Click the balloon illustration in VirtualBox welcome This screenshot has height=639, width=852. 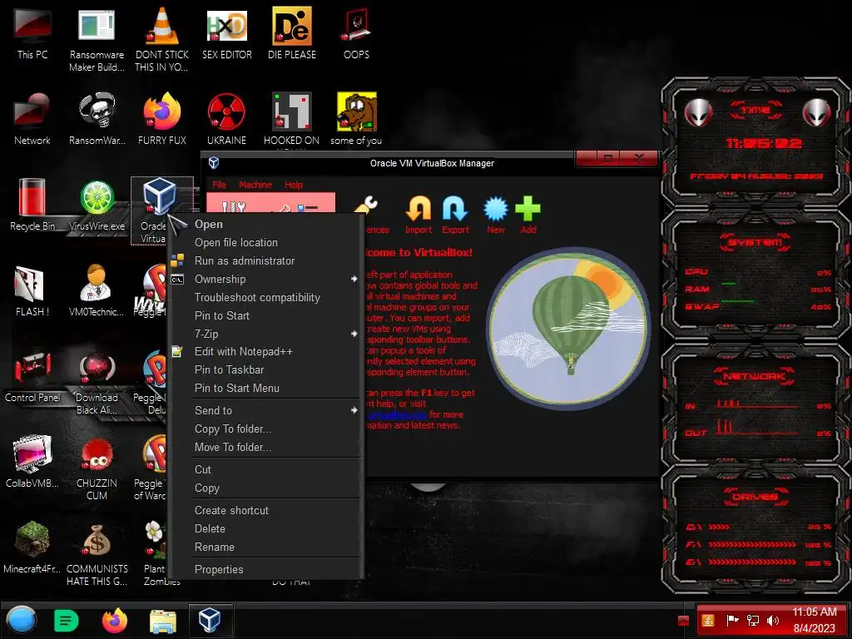coord(568,328)
